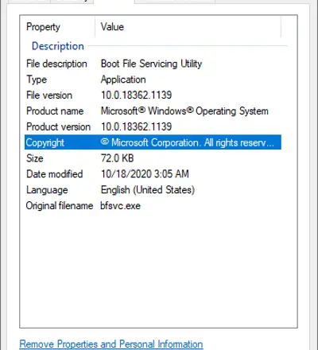Image resolution: width=318 pixels, height=350 pixels.
Task: Select the Language property row
Action: (153, 190)
